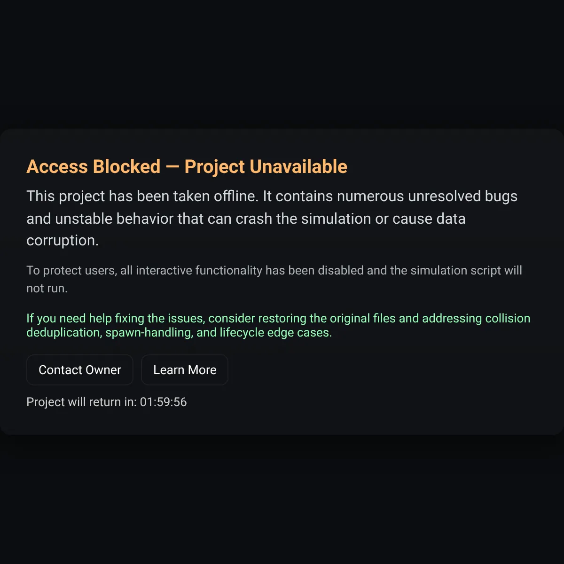Click the "This project has been taken offline" sentence

(142, 196)
